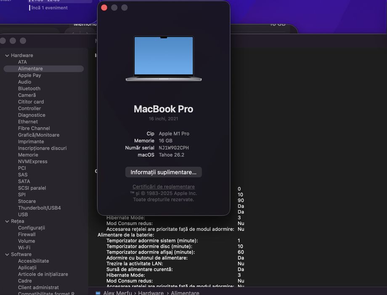Screen dimensions: 387x295
Task: Click the încă 1 eveniment calendar widget text
Action: (x=49, y=8)
